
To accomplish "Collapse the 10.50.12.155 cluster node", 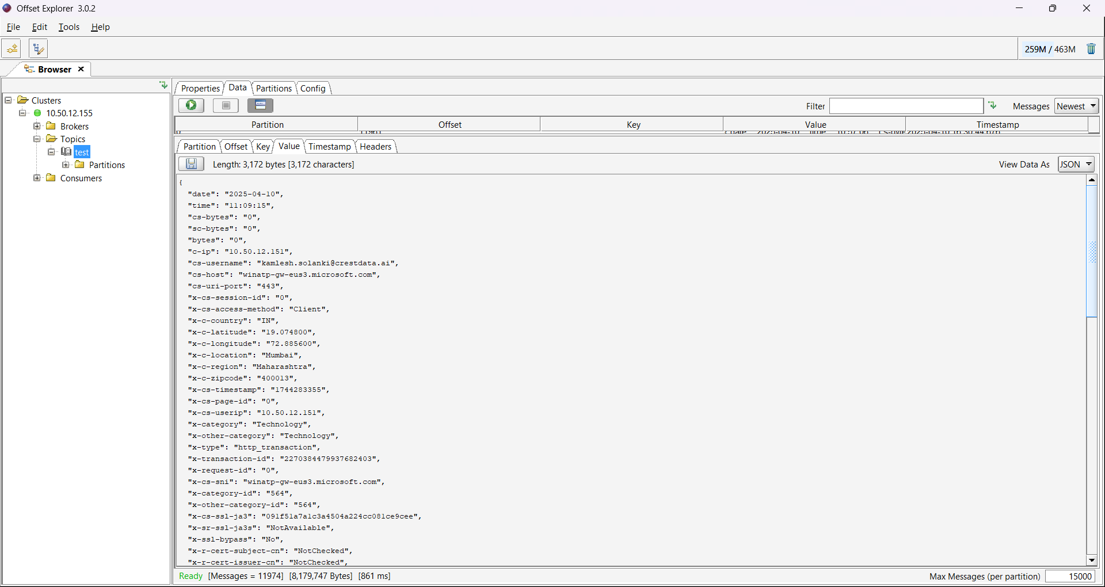I will point(22,113).
